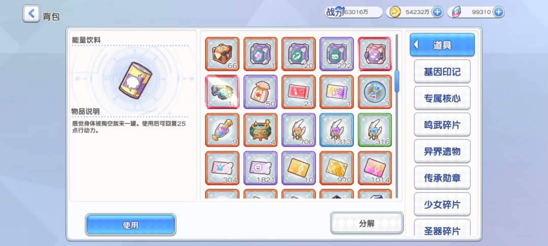Select the potion bottle item with 9
The image size is (548, 246).
[x=222, y=130]
